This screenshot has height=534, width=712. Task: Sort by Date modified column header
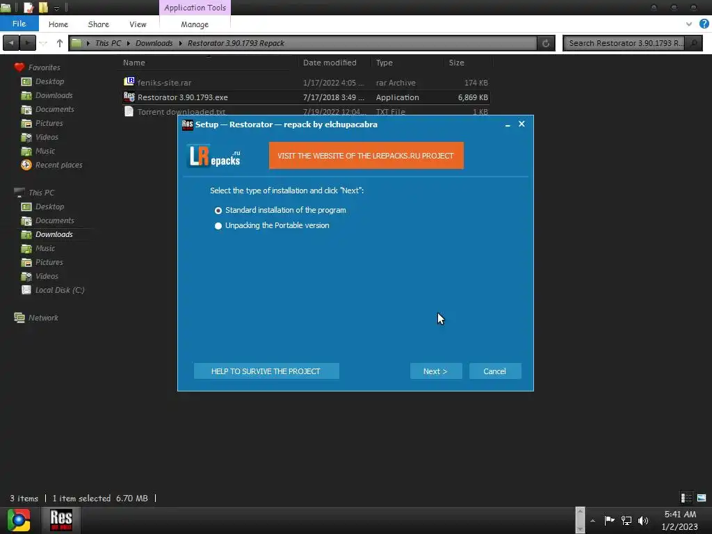coord(330,63)
